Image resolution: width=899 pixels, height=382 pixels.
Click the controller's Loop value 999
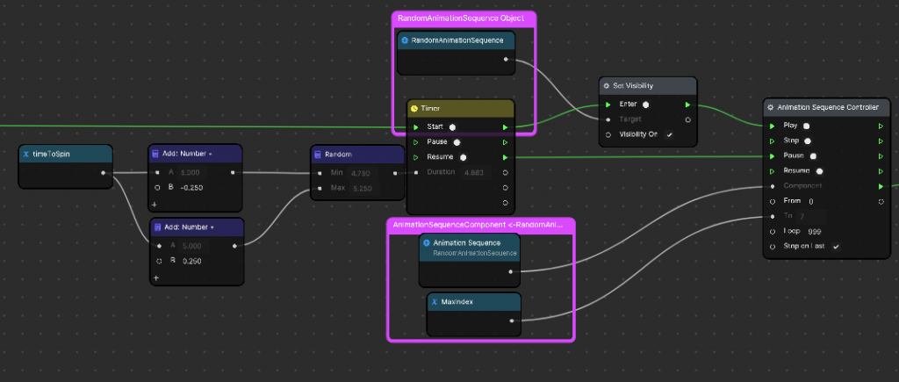click(814, 232)
